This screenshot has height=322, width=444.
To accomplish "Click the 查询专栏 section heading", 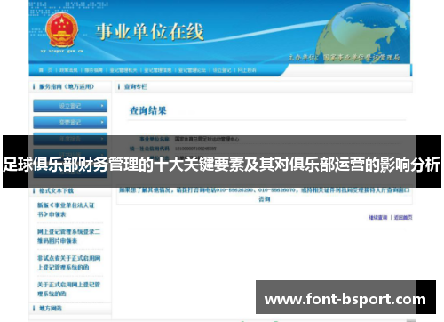I will [135, 86].
